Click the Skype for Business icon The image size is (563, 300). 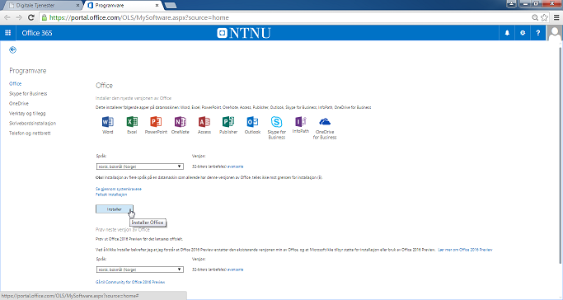point(276,122)
